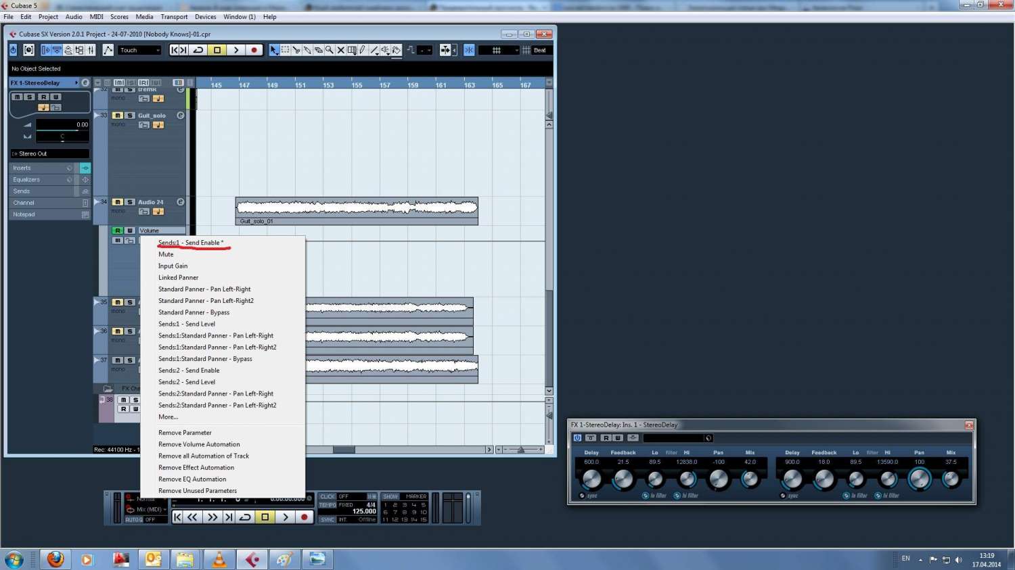This screenshot has height=570, width=1015.
Task: Click the Record button in project toolbar
Action: pyautogui.click(x=254, y=50)
